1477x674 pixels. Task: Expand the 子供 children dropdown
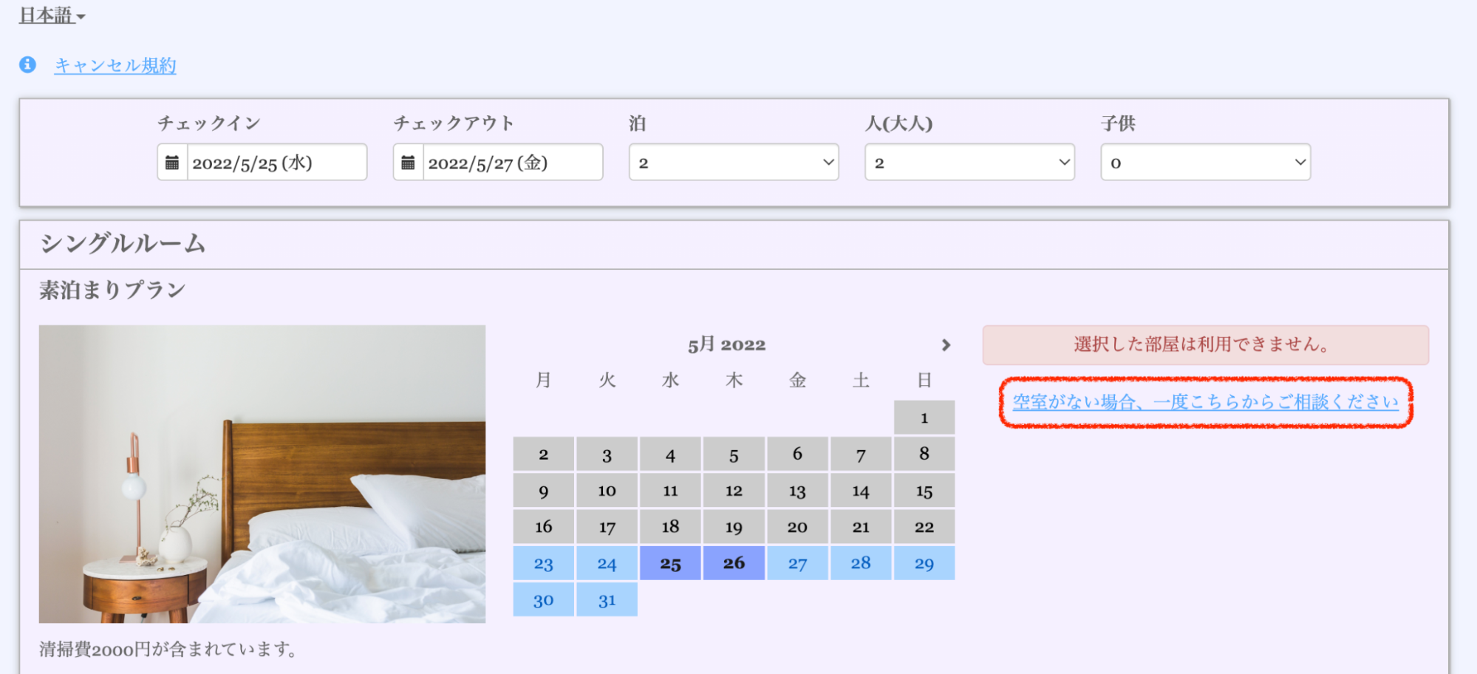(1204, 163)
